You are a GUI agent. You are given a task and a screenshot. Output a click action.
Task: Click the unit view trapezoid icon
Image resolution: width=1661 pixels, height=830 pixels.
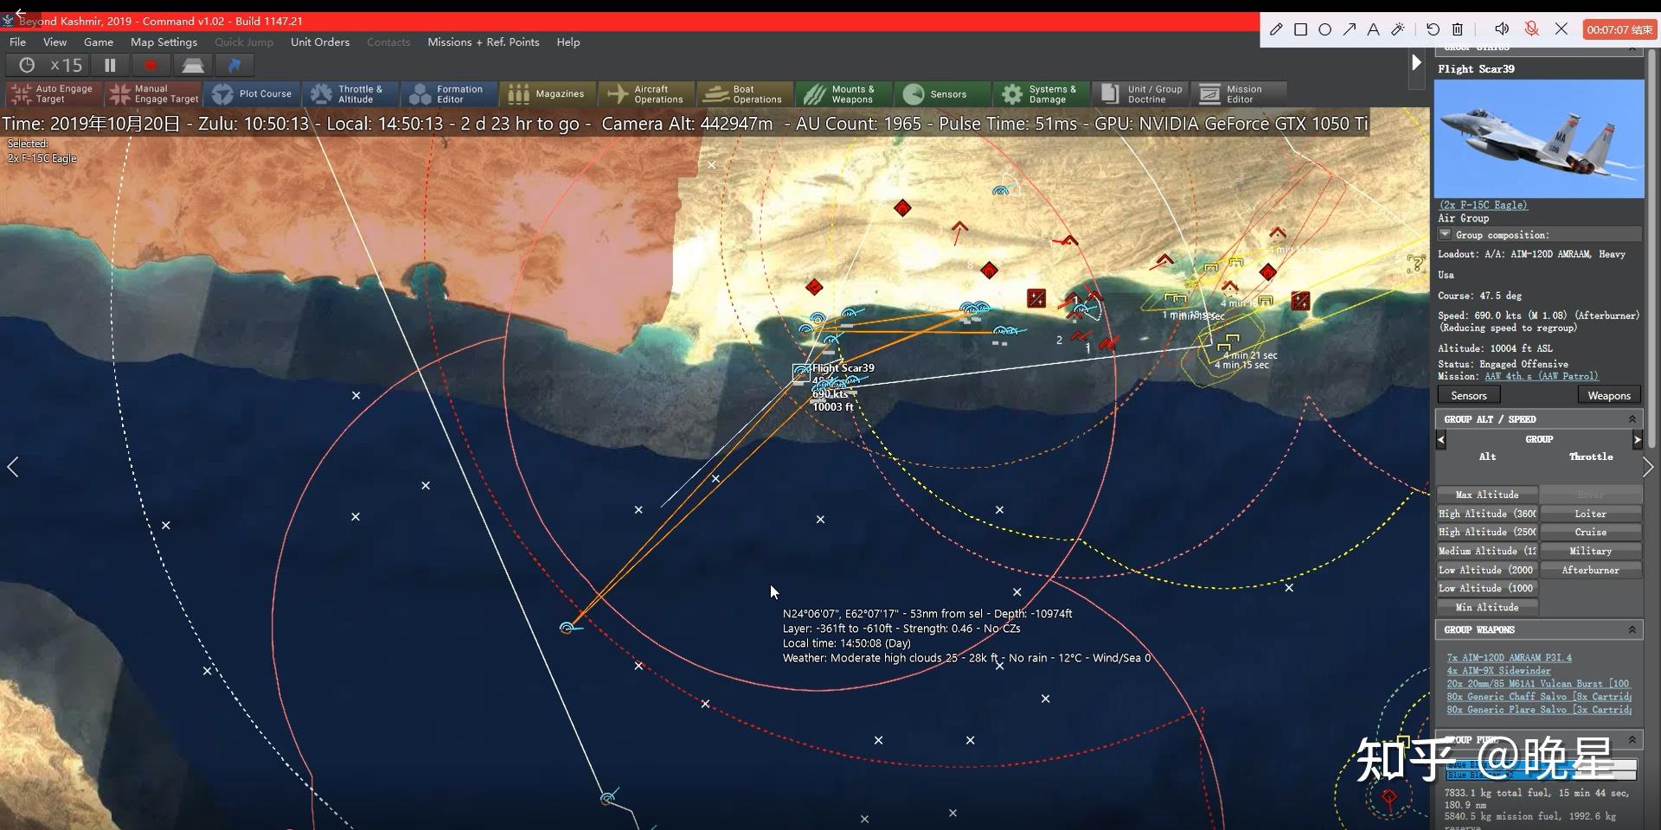pyautogui.click(x=192, y=65)
